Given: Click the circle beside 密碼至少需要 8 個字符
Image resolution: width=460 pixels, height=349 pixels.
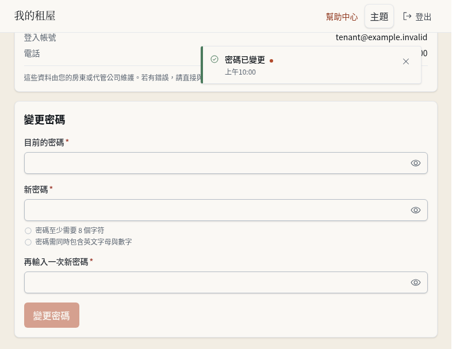Looking at the screenshot, I should click(28, 231).
